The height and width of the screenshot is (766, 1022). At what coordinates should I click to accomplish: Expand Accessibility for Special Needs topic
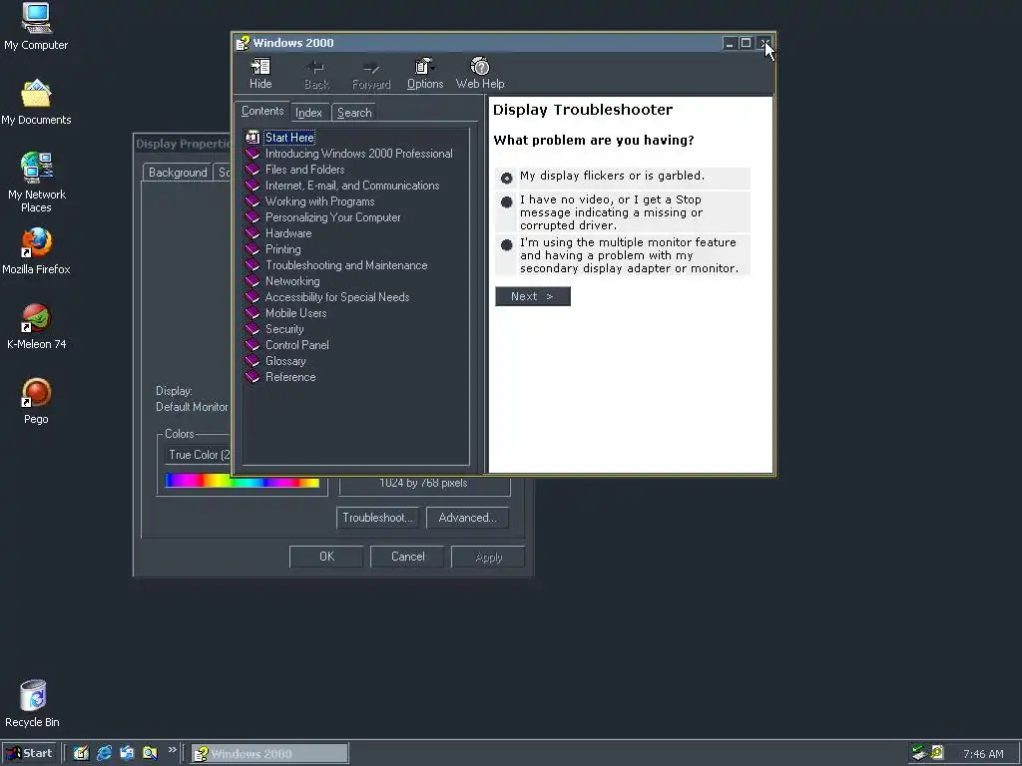(x=337, y=297)
